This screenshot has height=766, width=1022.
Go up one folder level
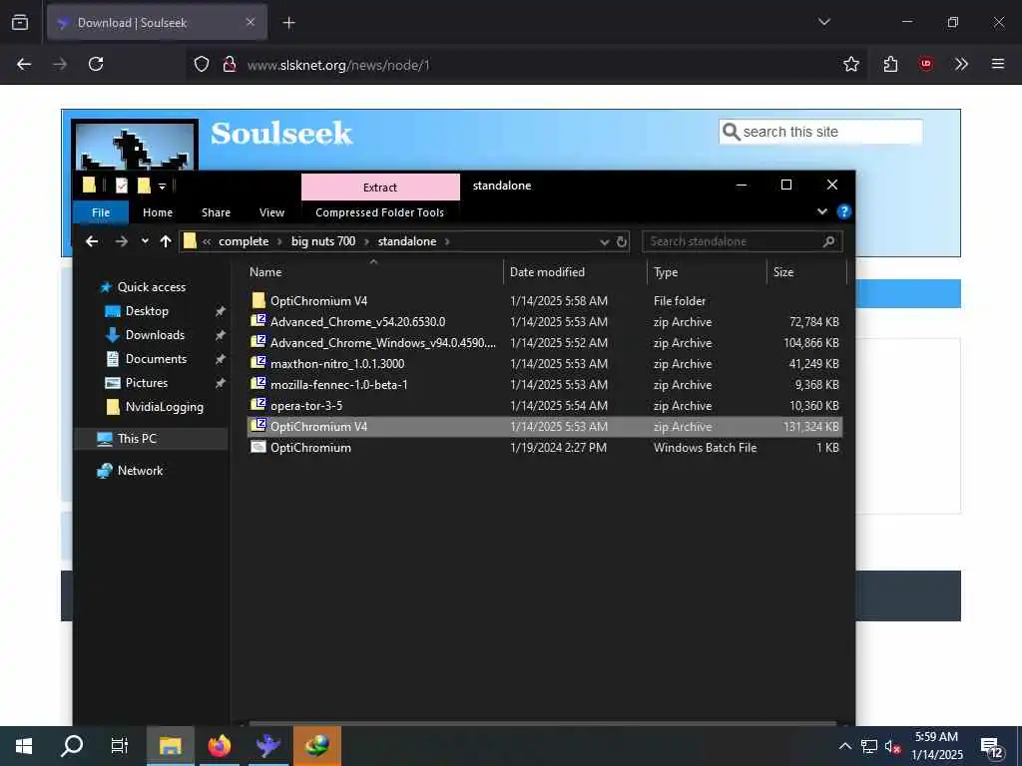pyautogui.click(x=166, y=241)
